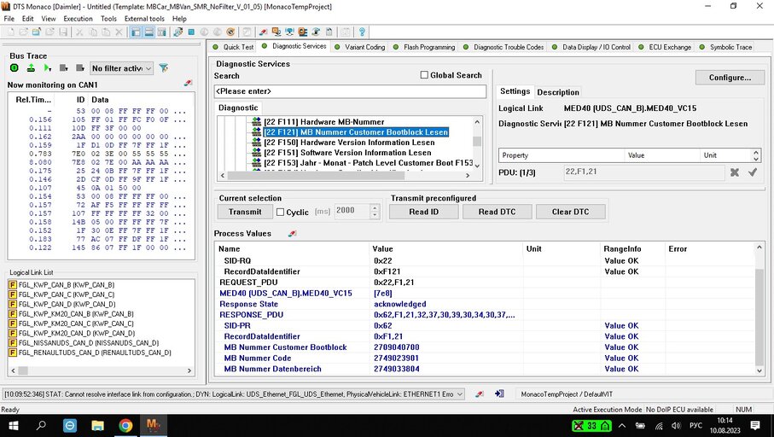Click the Property table header spinner arrows
Screen dimensions: 774x437
[756, 155]
